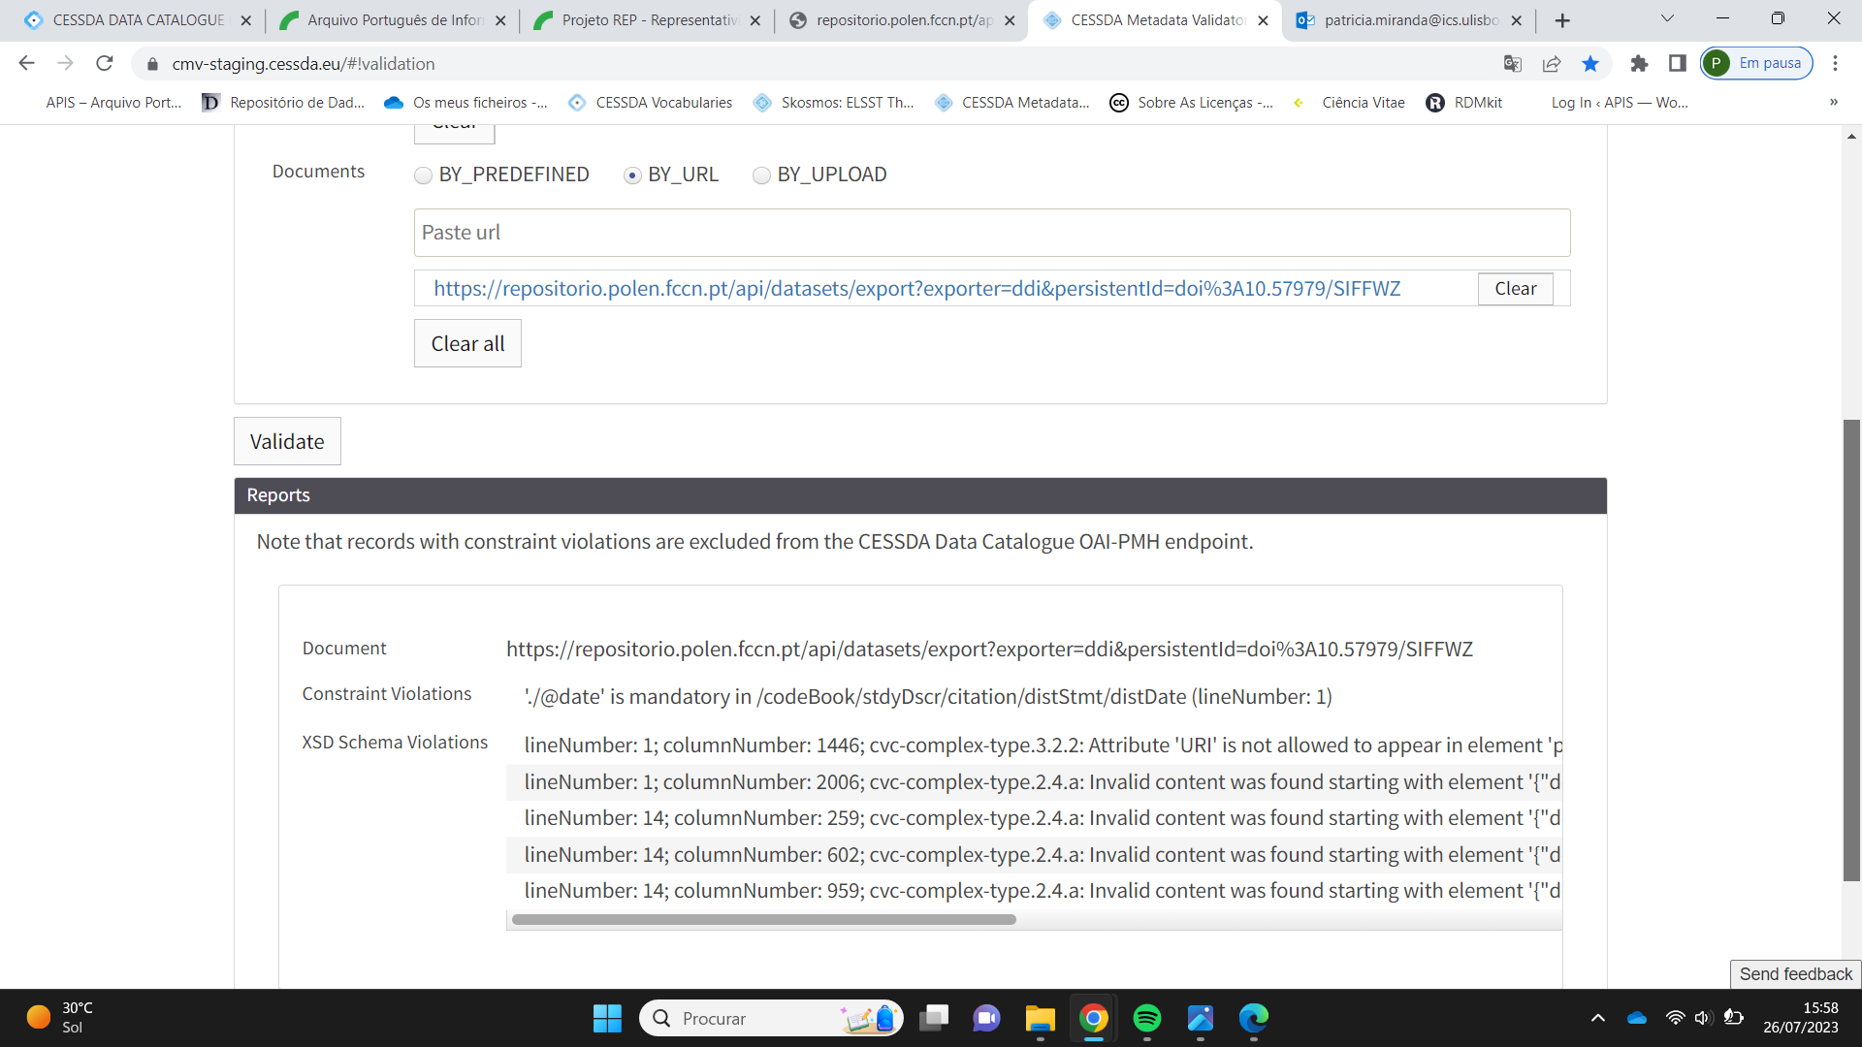Image resolution: width=1862 pixels, height=1047 pixels.
Task: Open Chrome three-dot menu
Action: tap(1835, 63)
